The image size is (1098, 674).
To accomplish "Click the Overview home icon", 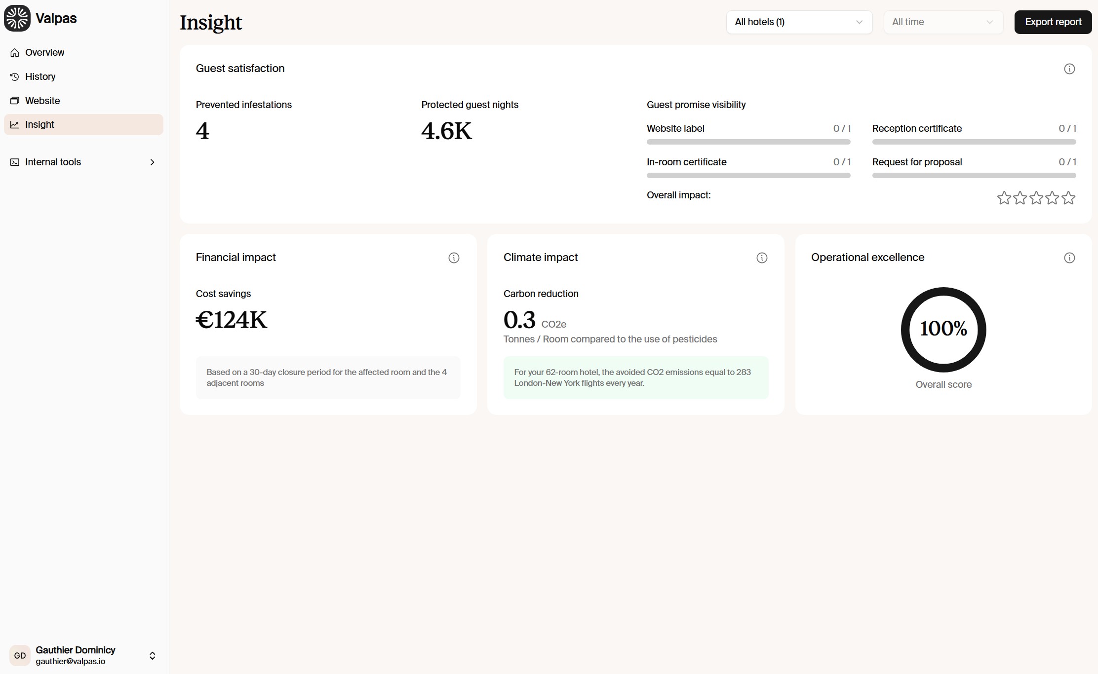I will [15, 53].
